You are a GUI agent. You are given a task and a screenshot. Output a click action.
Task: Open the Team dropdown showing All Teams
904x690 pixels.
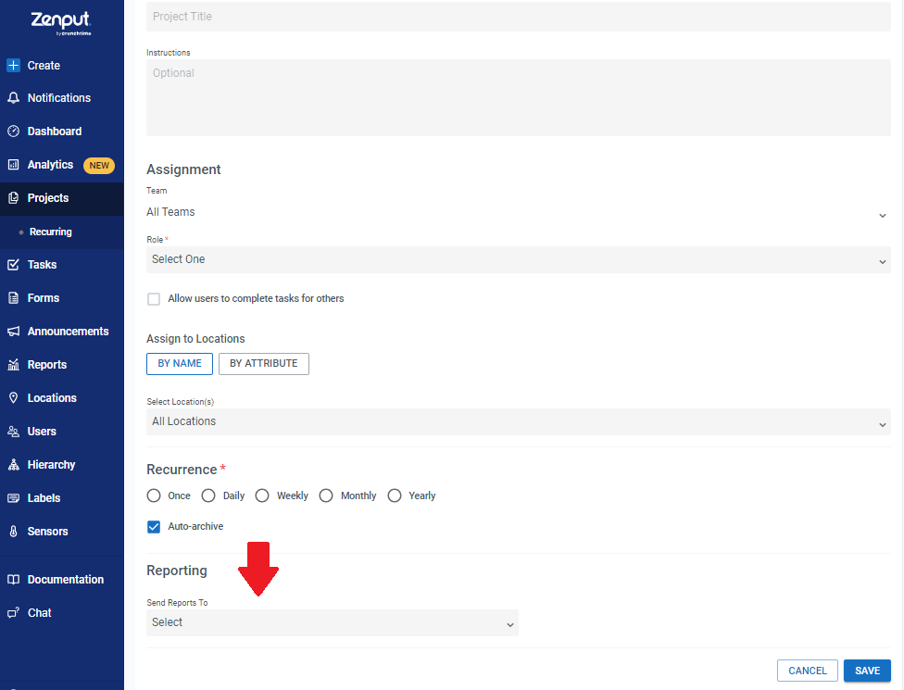click(x=519, y=213)
